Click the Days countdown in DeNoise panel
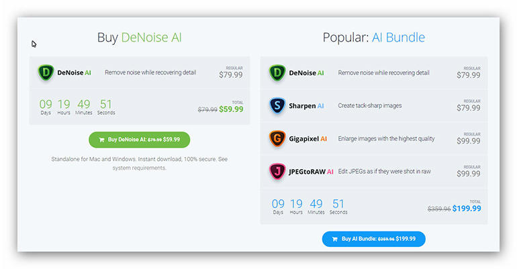 (x=46, y=106)
